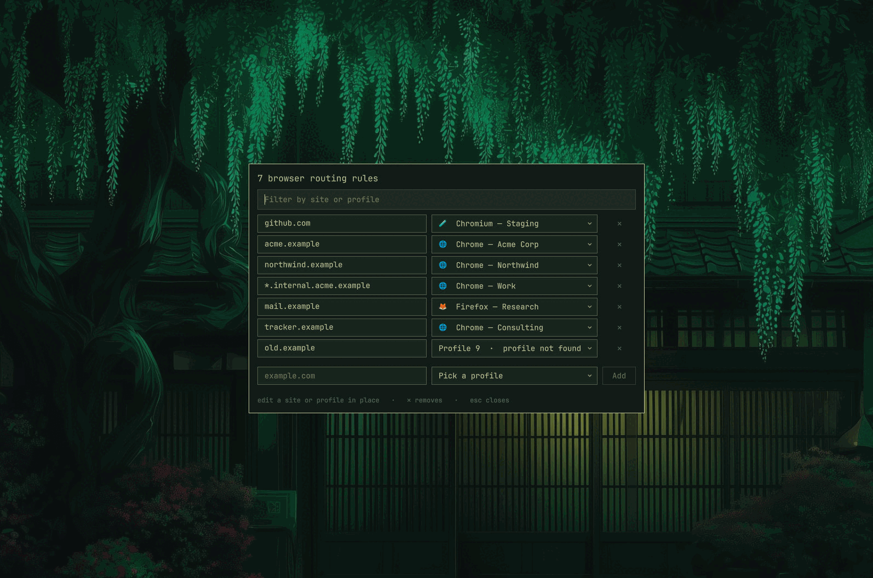This screenshot has height=578, width=873.
Task: Delete the northwind.example rule with ×
Action: (619, 265)
